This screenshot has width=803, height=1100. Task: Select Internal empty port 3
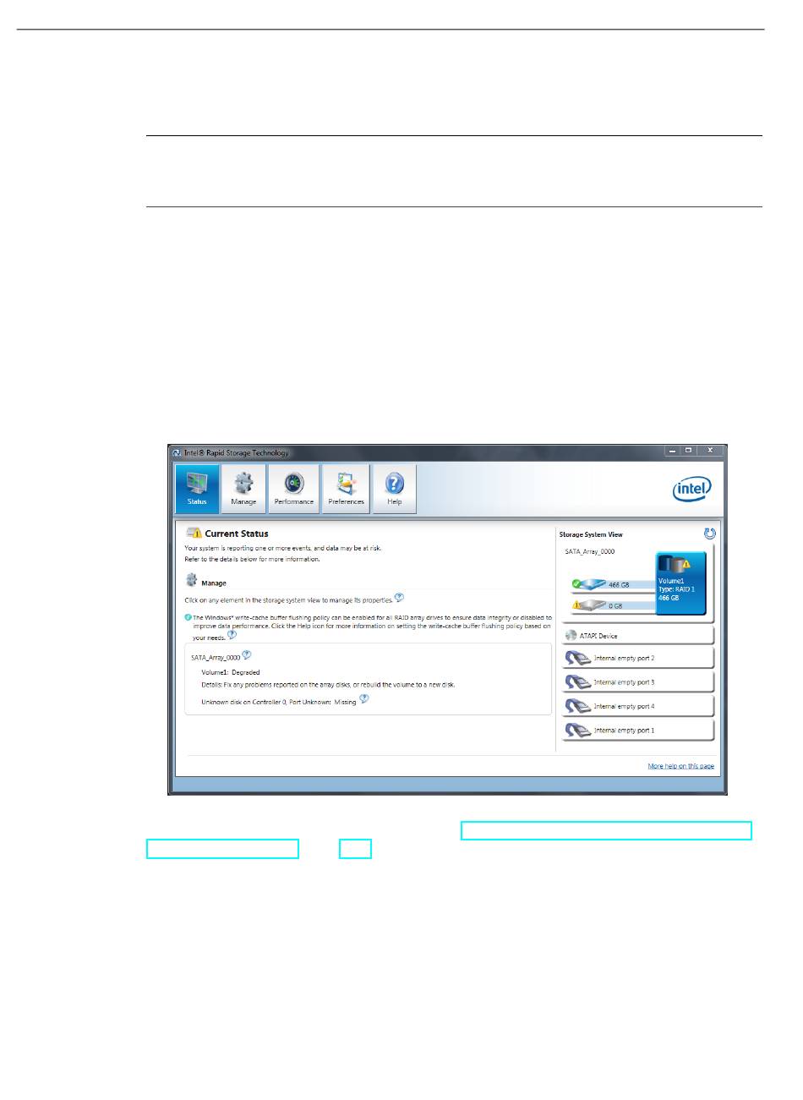pos(638,682)
